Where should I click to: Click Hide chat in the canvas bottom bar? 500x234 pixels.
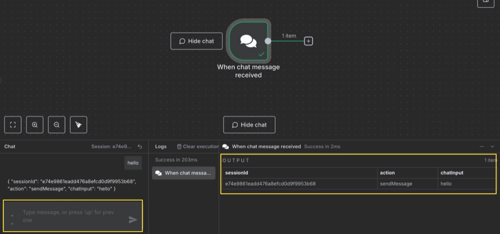click(x=249, y=125)
